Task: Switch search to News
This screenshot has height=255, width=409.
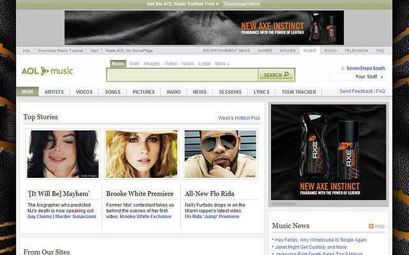Action: pyautogui.click(x=188, y=64)
